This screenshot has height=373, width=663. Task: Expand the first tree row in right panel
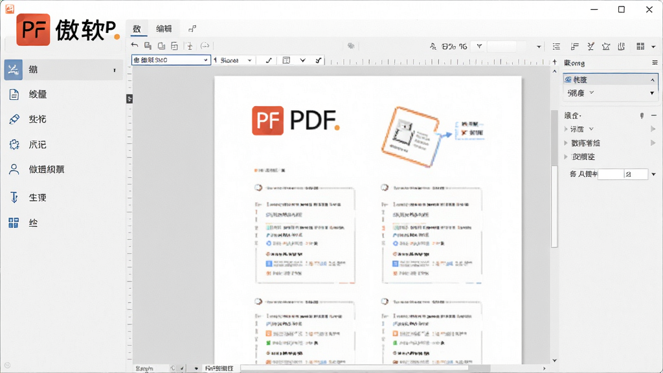click(x=566, y=129)
